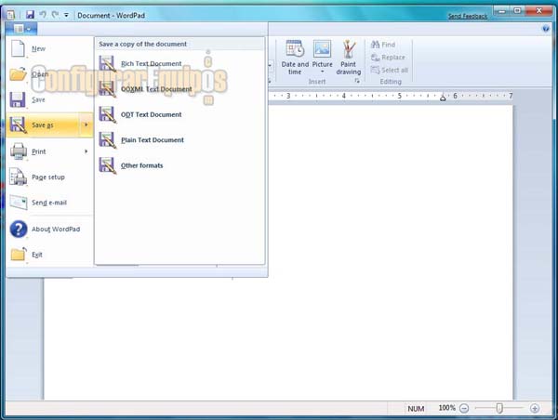Click the zoom out minus button
Image resolution: width=558 pixels, height=420 pixels.
pos(464,408)
